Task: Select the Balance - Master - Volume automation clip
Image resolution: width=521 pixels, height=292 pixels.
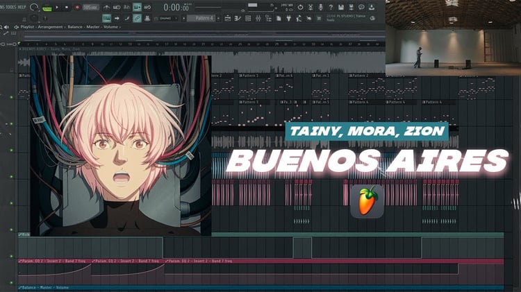Action: click(260, 287)
